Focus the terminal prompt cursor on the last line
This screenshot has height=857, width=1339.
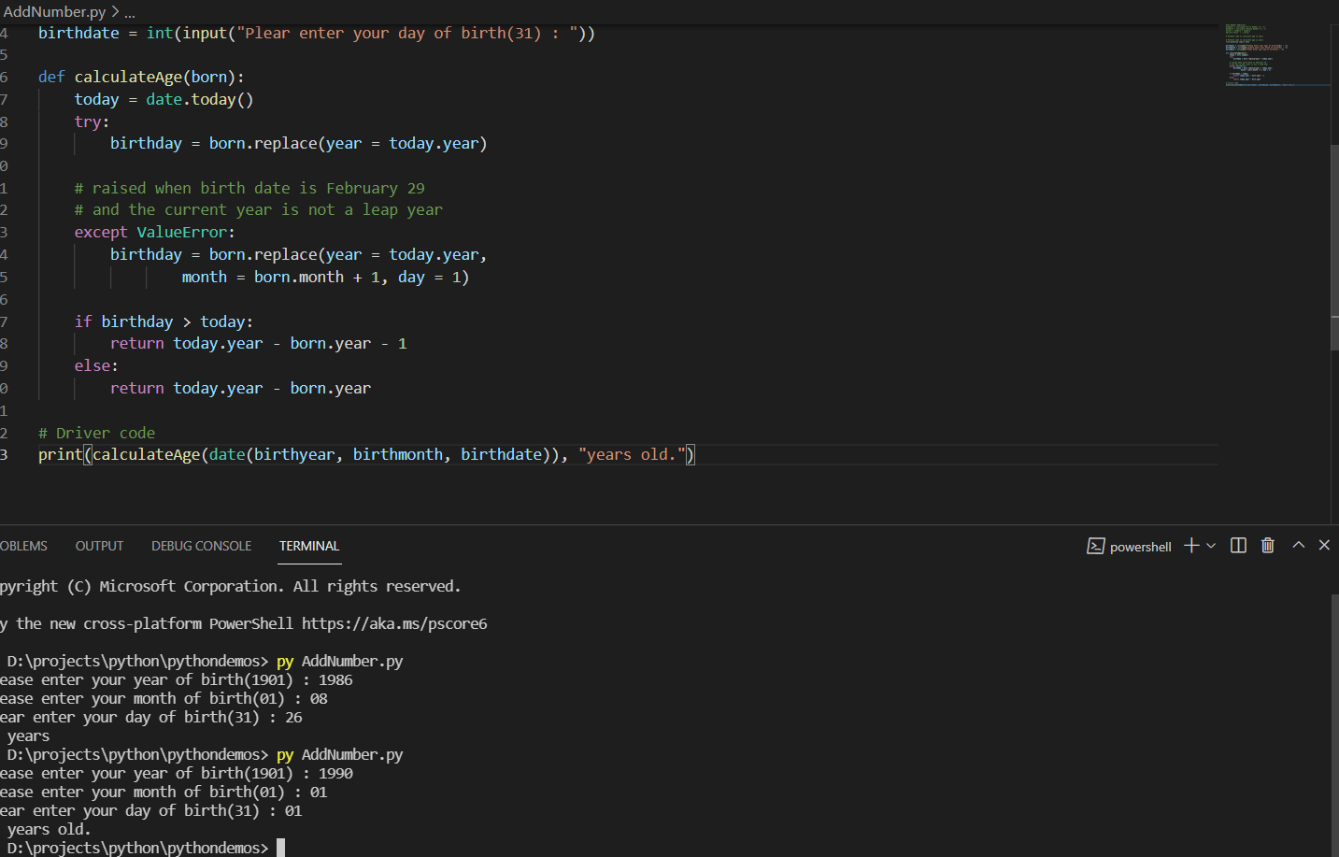point(280,848)
